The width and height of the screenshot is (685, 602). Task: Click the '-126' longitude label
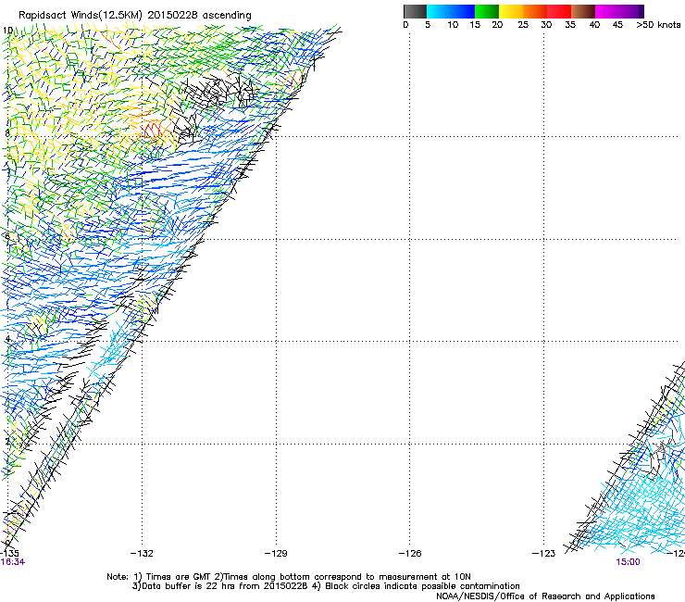[x=410, y=554]
